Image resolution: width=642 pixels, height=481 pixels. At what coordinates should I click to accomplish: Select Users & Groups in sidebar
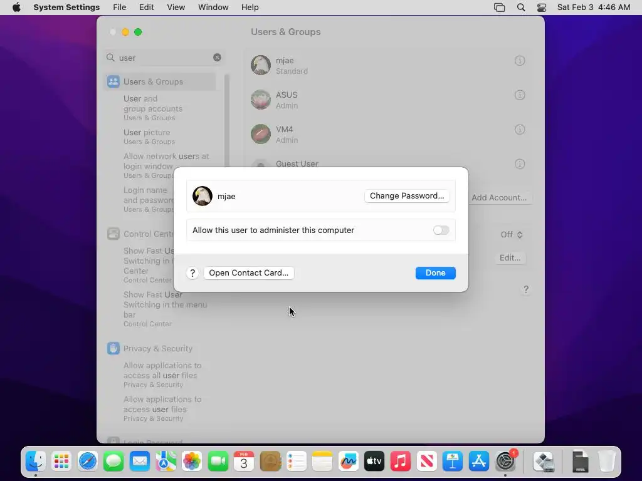tap(160, 82)
